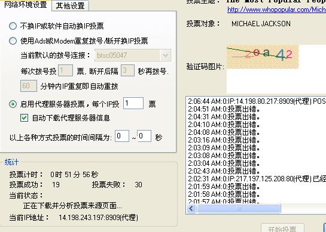Select 启用代理服务器投票 radio option

point(13,104)
